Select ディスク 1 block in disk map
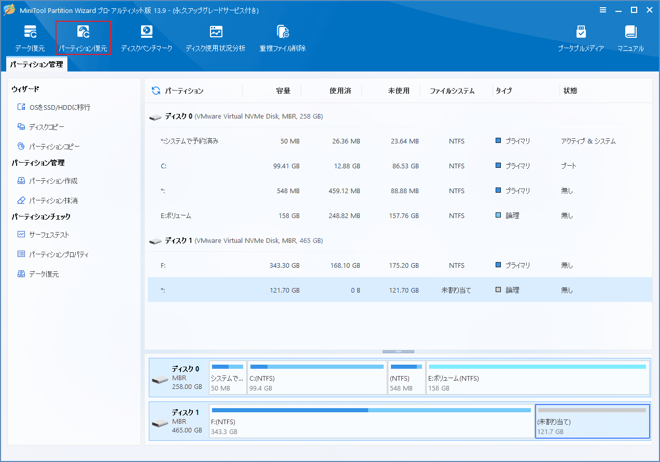Screen dimensions: 660x462 tap(179, 421)
